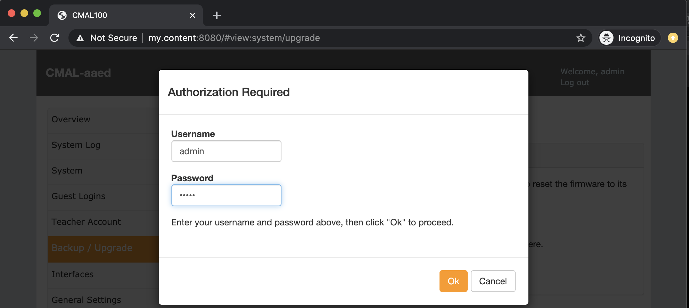Click the address bar URL
This screenshot has width=689, height=308.
tap(234, 38)
